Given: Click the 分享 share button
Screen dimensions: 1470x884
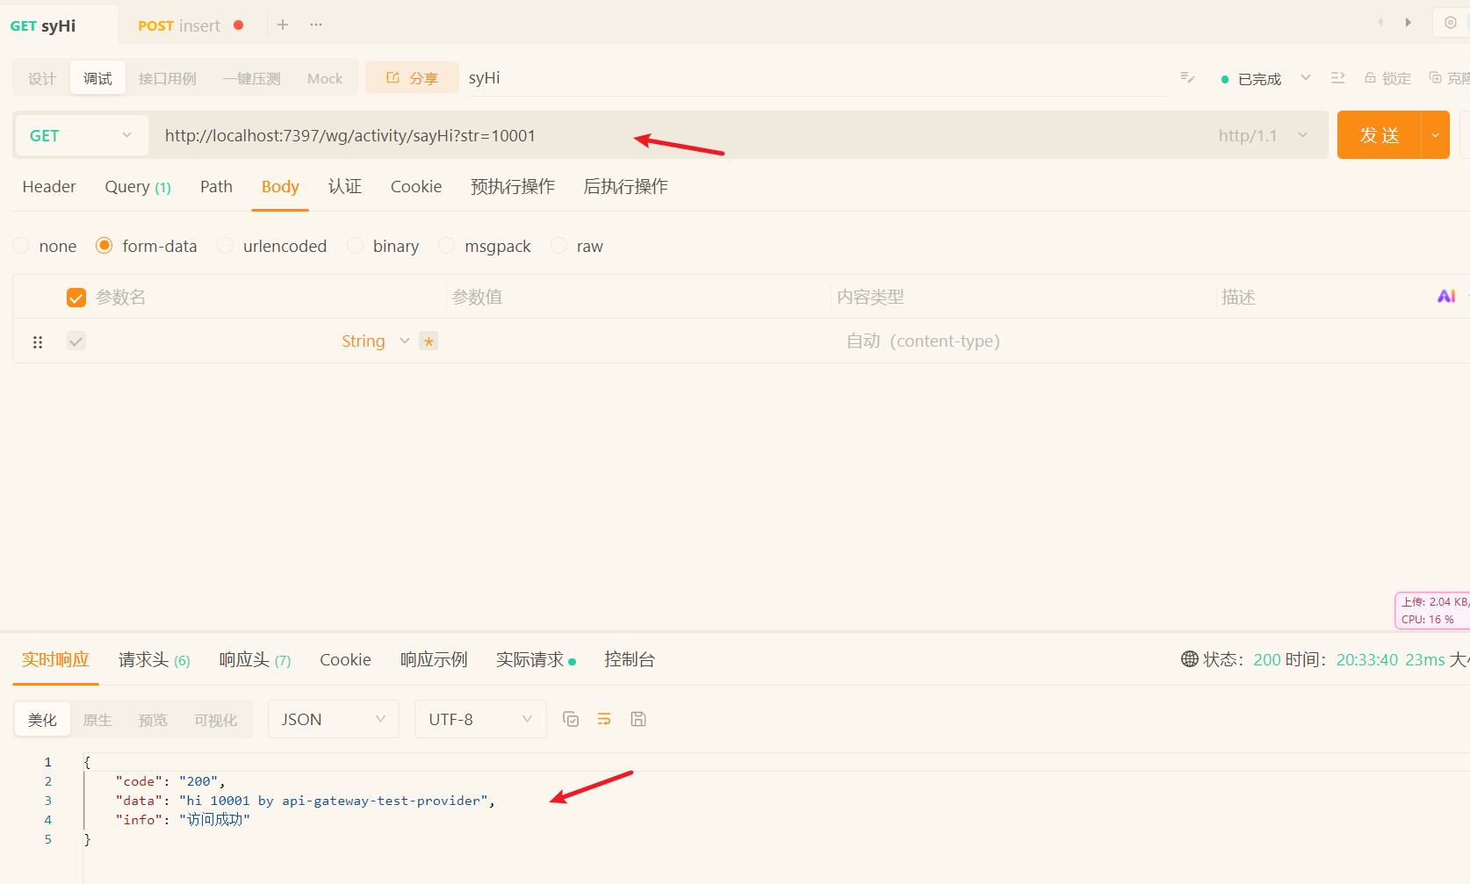Looking at the screenshot, I should [412, 78].
